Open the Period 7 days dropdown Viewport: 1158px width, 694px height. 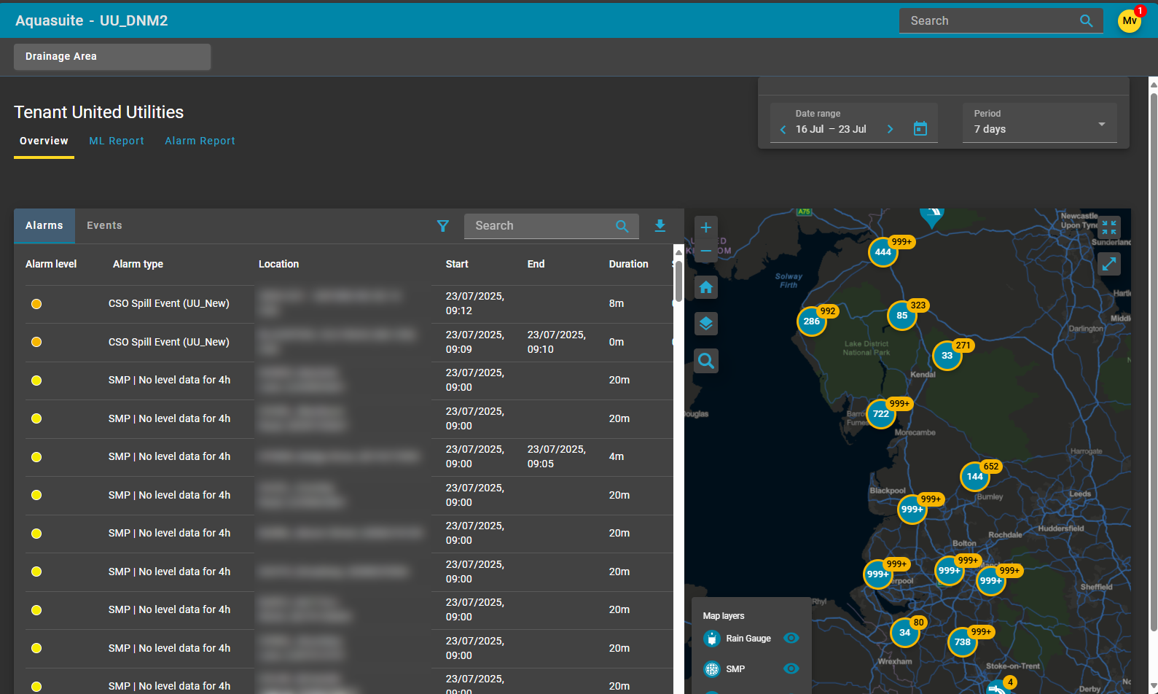point(1039,122)
